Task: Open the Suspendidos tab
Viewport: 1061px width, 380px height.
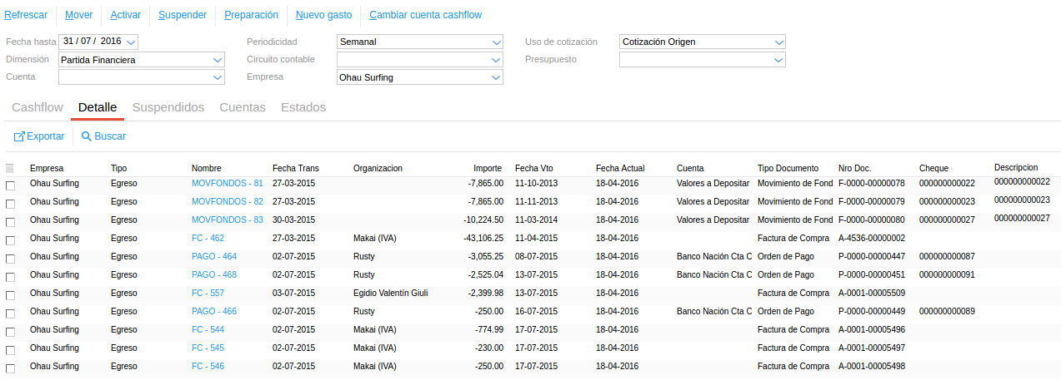Action: pos(168,107)
